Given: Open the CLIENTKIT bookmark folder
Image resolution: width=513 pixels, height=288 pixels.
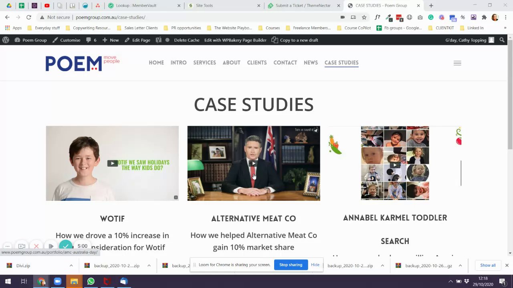Looking at the screenshot, I should tap(441, 28).
